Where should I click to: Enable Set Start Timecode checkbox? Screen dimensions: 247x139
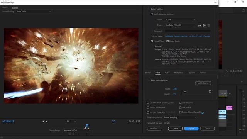click(148, 112)
